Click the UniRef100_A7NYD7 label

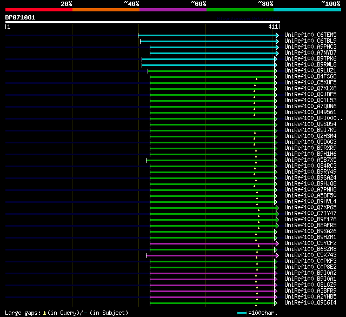[x=310, y=53]
